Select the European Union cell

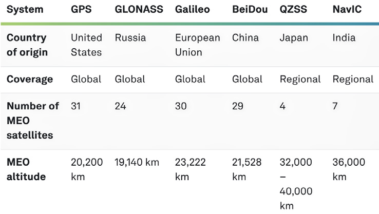click(x=197, y=45)
